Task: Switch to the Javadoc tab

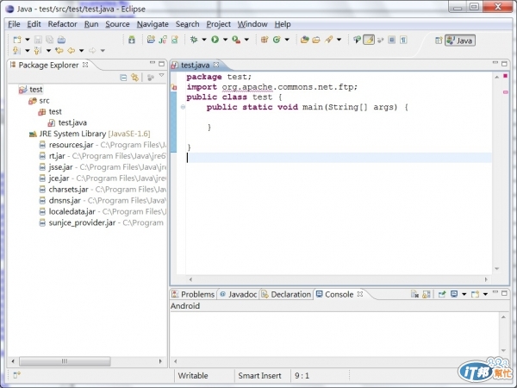Action: [239, 294]
